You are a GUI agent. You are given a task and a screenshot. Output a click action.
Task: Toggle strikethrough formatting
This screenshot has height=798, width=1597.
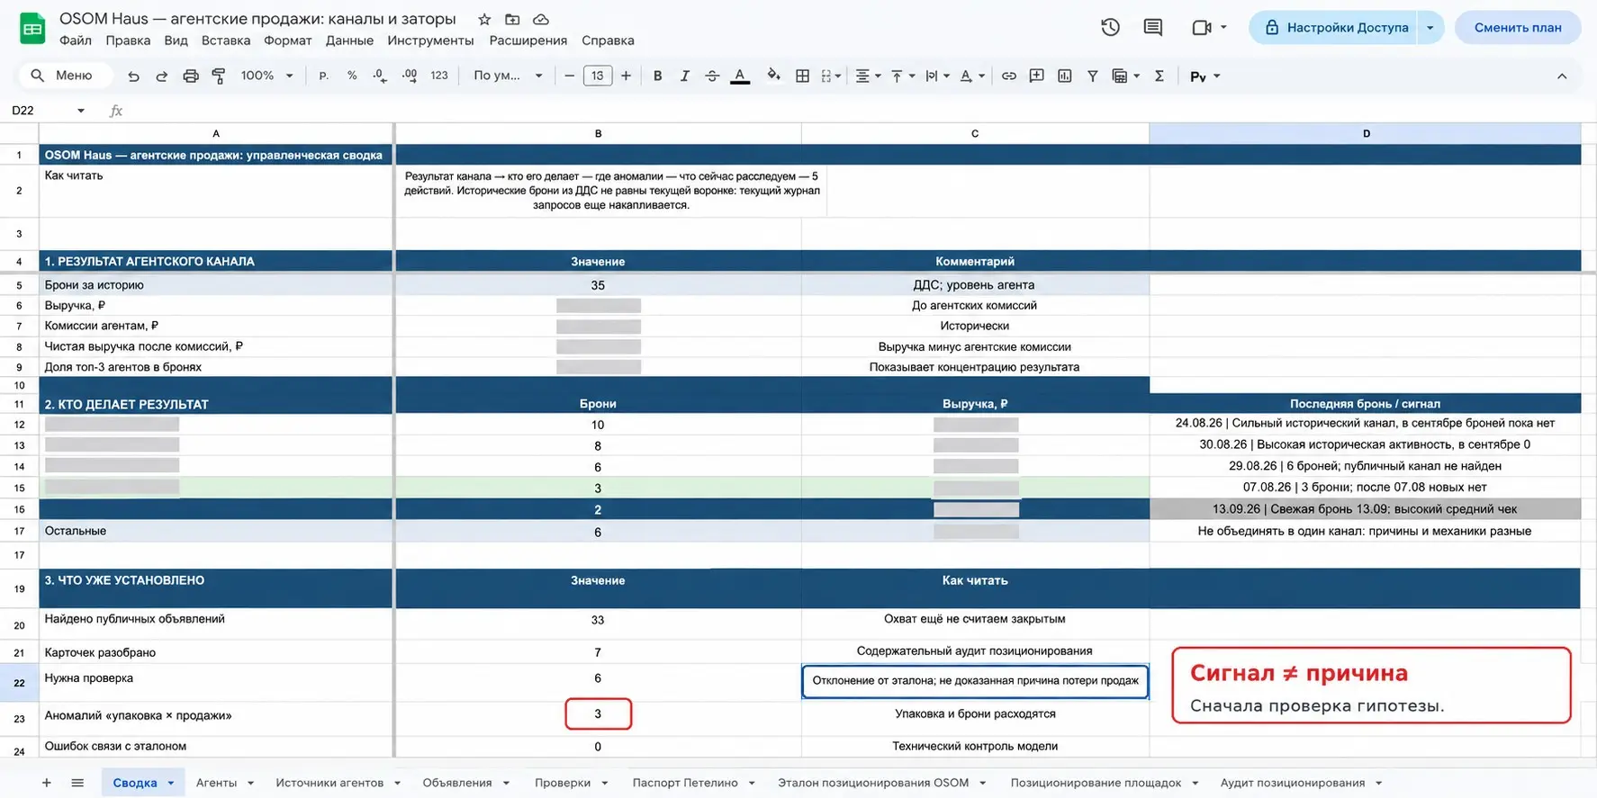[712, 76]
